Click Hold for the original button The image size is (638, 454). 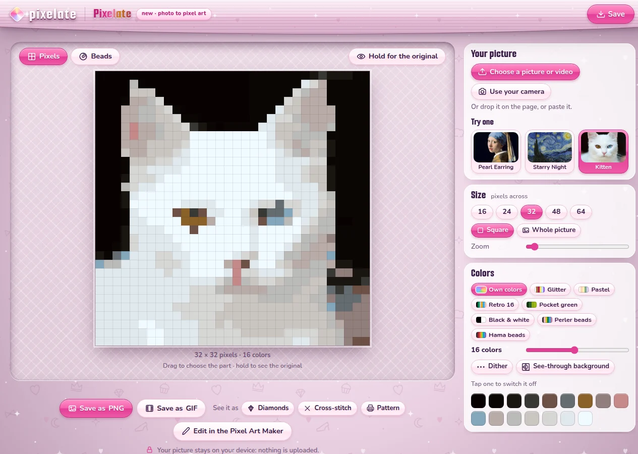pos(397,56)
